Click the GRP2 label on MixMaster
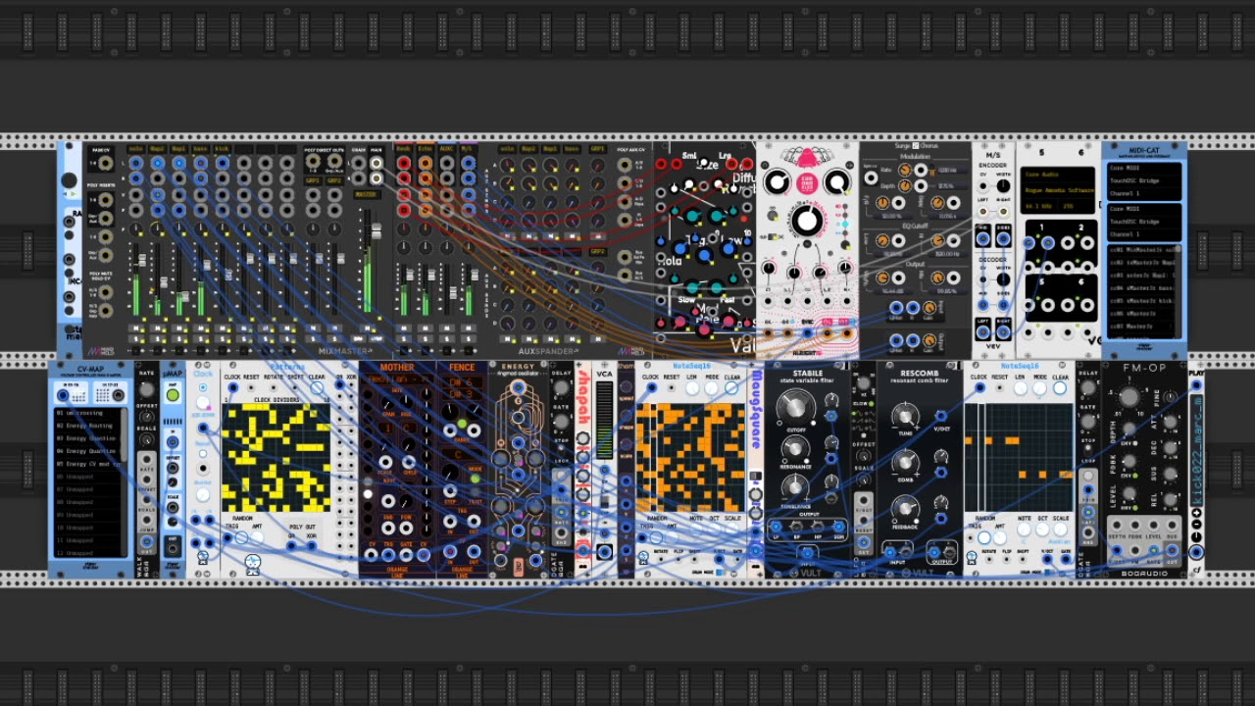 334,180
